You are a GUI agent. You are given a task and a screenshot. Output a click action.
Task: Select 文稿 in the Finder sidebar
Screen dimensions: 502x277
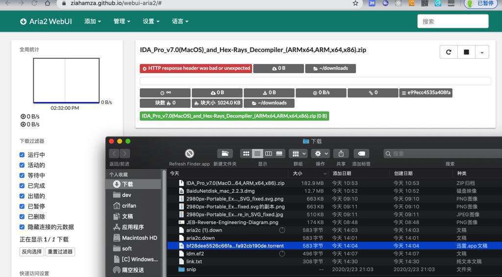(x=134, y=217)
